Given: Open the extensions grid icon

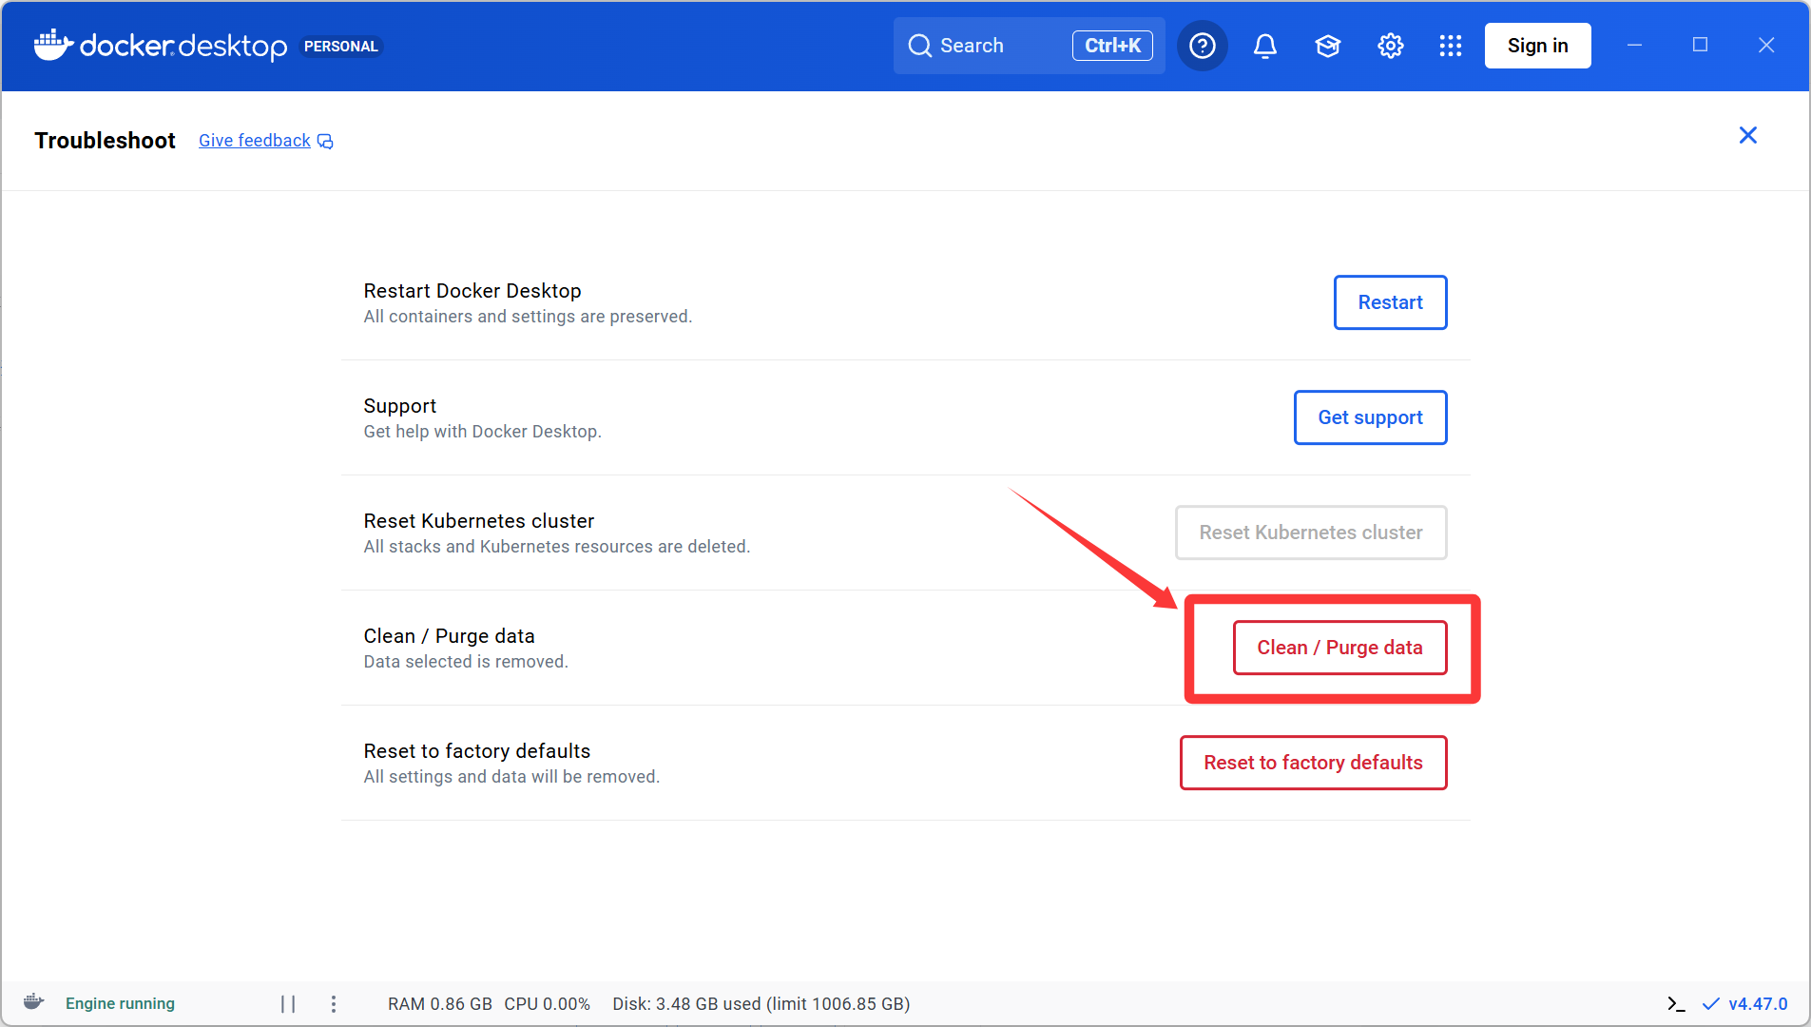Looking at the screenshot, I should coord(1451,46).
